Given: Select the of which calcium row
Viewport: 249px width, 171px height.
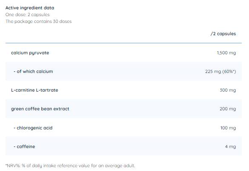Looking at the screenshot, I should (x=123, y=71).
